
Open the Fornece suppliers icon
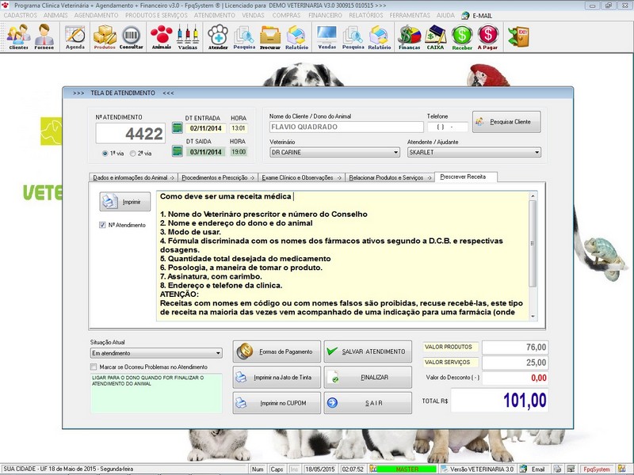point(44,36)
